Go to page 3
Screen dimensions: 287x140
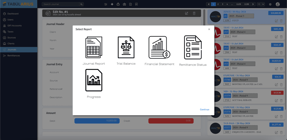223,4
